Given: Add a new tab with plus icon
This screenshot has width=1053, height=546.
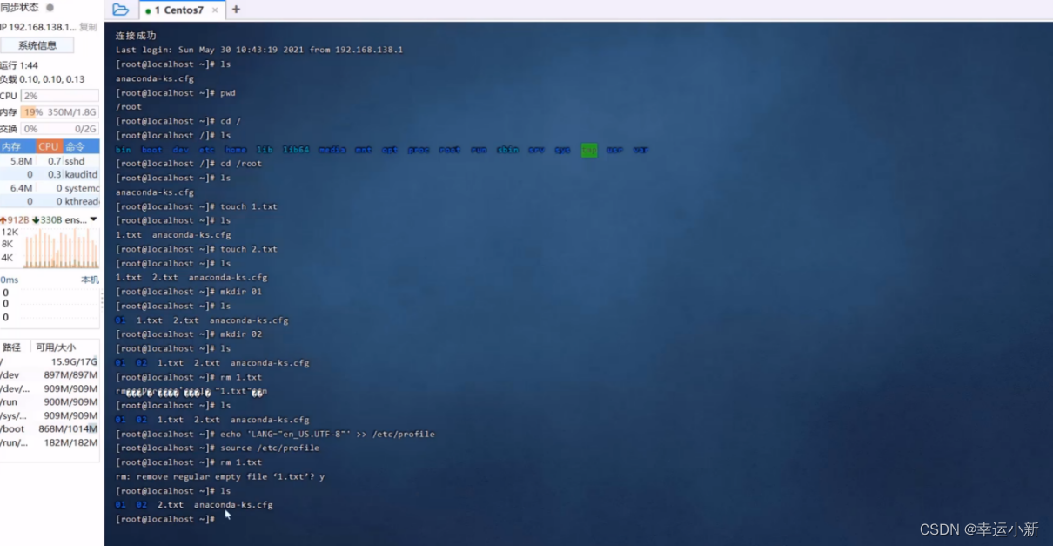Looking at the screenshot, I should point(236,10).
